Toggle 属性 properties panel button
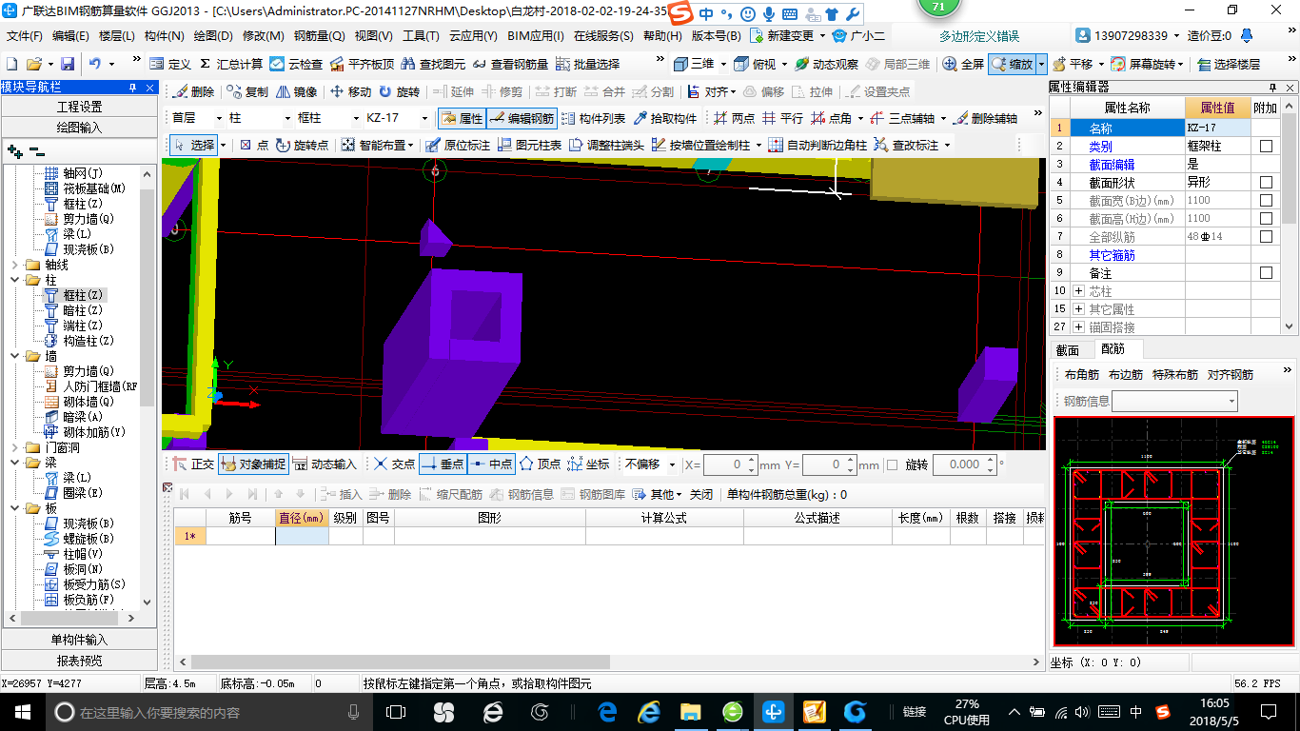 (462, 118)
